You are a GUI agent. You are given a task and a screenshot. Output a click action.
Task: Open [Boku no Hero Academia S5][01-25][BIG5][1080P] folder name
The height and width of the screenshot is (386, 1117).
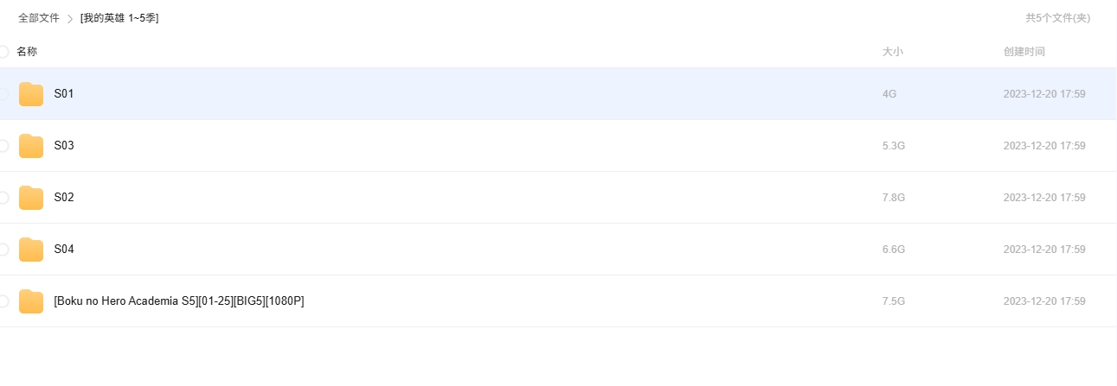point(178,301)
